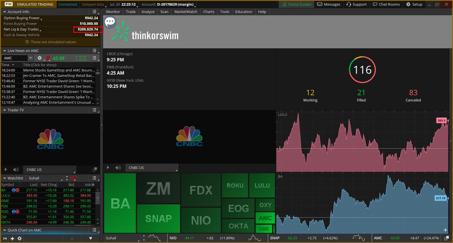Detach the Trader TV gadget with the pop-out icon
Viewport: 453px width, 243px height.
click(x=95, y=170)
